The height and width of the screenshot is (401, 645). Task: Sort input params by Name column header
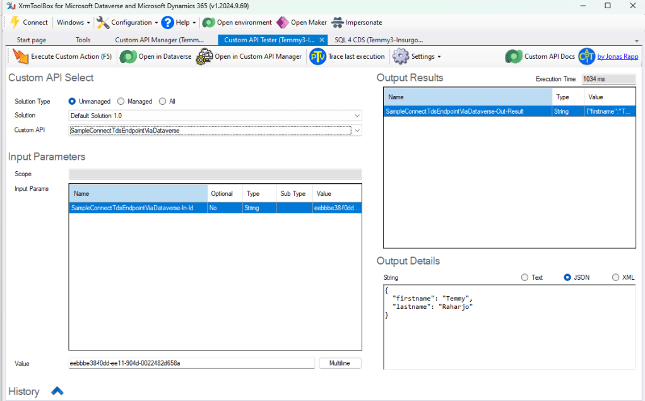139,193
